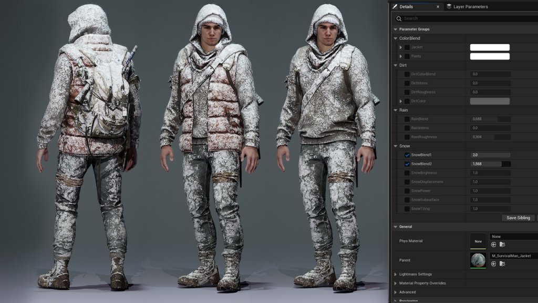Enable the SnowSubsurface checkbox
The width and height of the screenshot is (538, 303).
click(407, 199)
